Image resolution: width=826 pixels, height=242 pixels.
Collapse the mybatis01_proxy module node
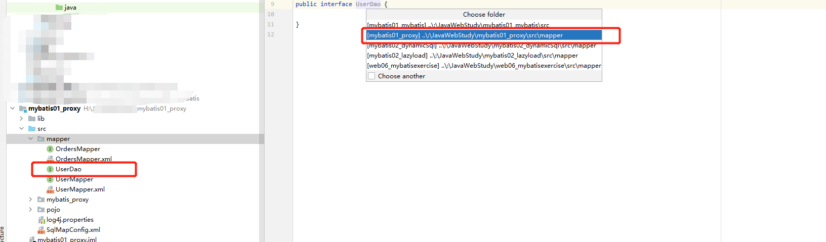12,108
